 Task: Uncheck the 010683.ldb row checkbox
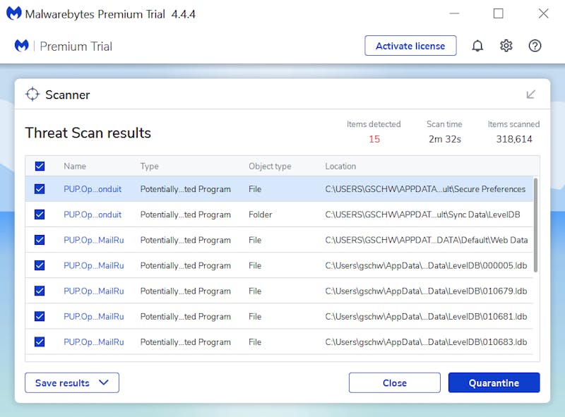coord(40,342)
